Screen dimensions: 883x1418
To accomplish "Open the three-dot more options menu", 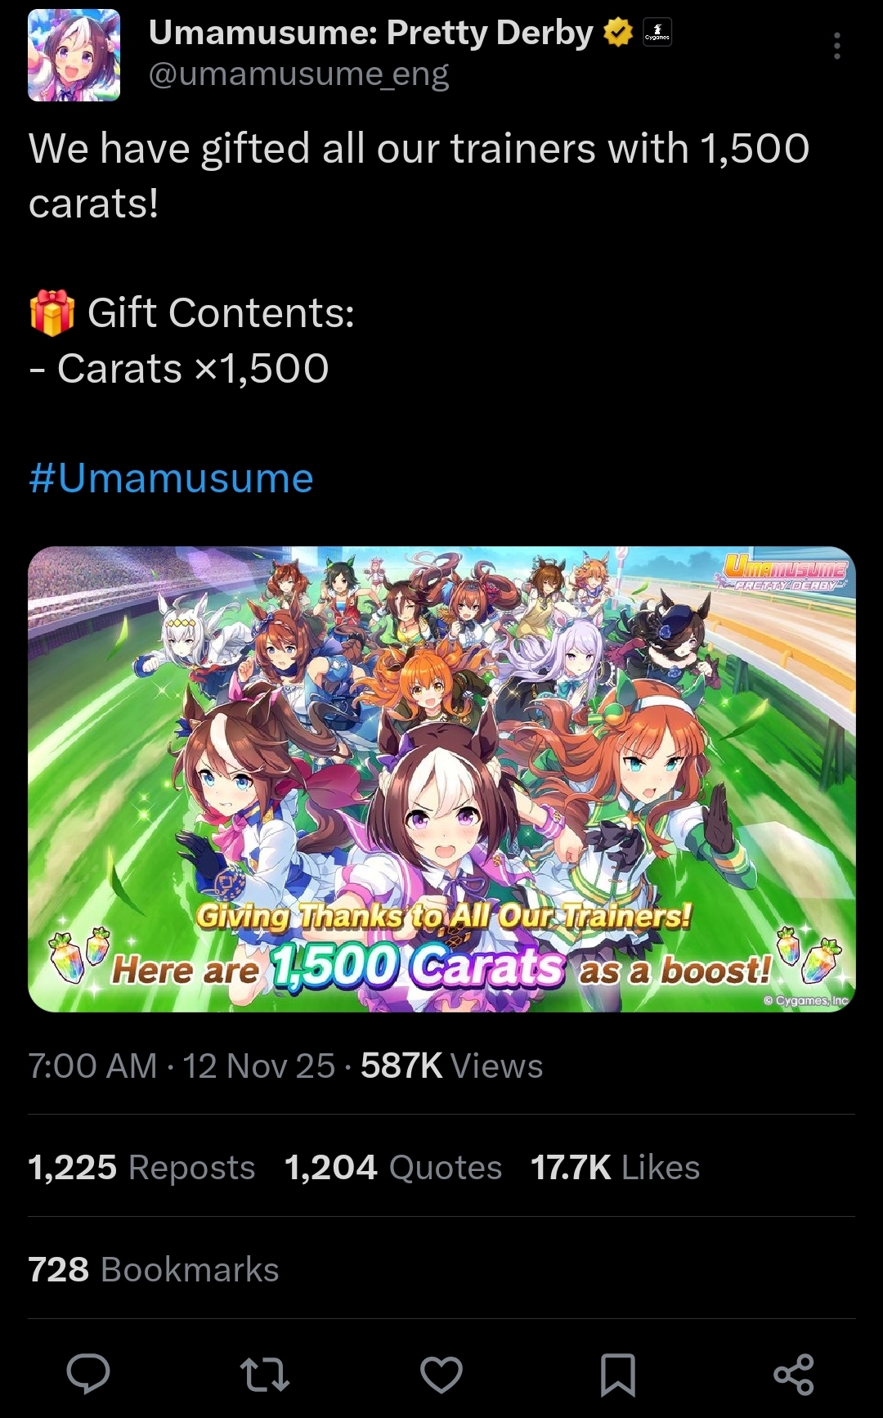I will click(x=836, y=47).
